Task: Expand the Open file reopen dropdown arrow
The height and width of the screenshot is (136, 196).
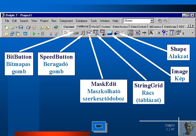Action: point(16,27)
